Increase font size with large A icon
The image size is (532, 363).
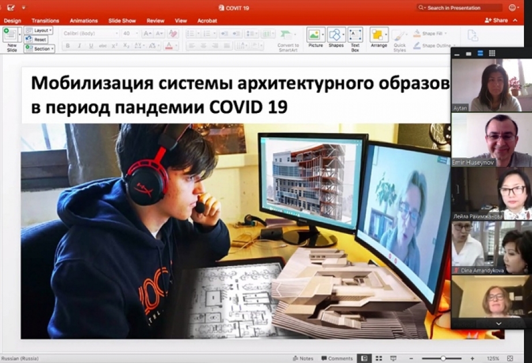(147, 33)
